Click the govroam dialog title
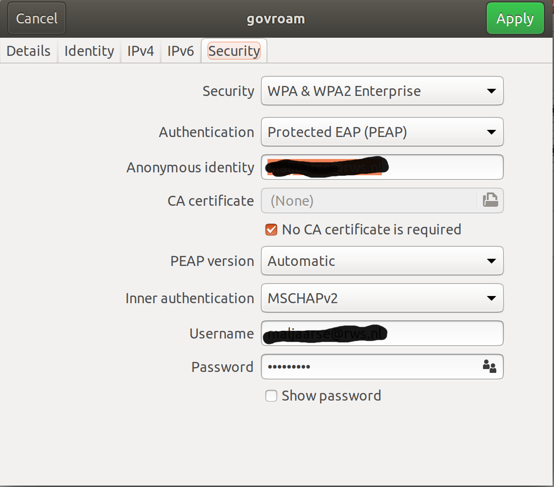 pos(276,19)
